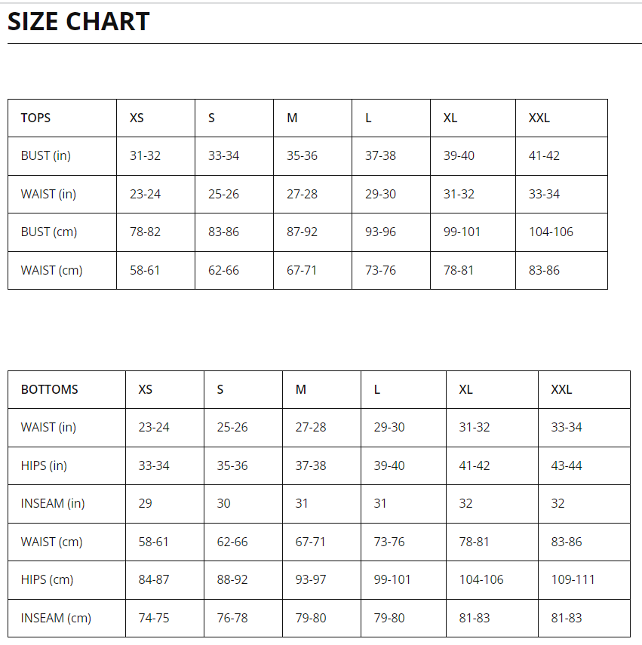This screenshot has width=642, height=645.
Task: Click XS column header in TOPS table
Action: click(156, 118)
